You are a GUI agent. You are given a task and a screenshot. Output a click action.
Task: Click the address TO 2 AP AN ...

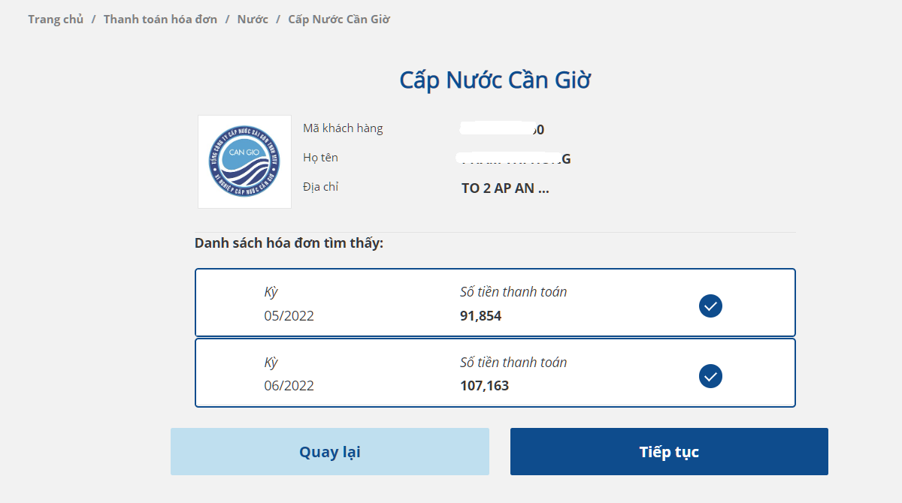coord(505,188)
